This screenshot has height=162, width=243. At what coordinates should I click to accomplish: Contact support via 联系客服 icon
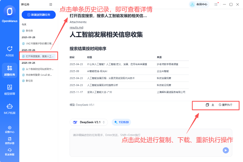[x=10, y=152]
